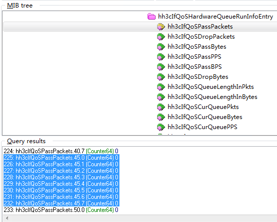
Task: Select hh3cIfQoSCurQueueBytes tree node
Action: 205,117
